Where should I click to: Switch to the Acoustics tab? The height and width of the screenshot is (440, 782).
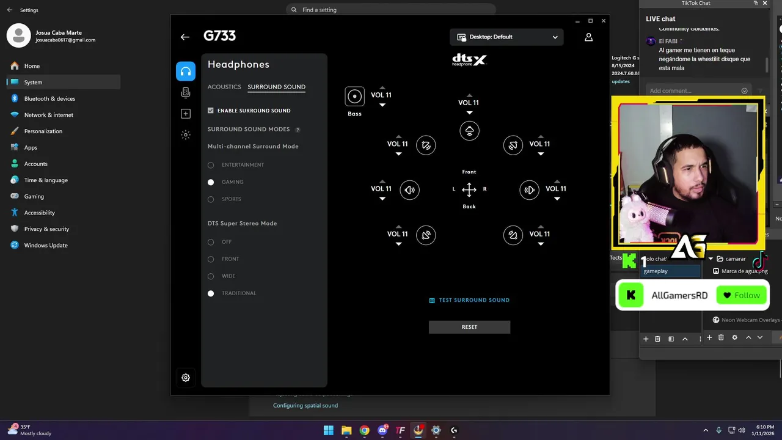pos(224,87)
